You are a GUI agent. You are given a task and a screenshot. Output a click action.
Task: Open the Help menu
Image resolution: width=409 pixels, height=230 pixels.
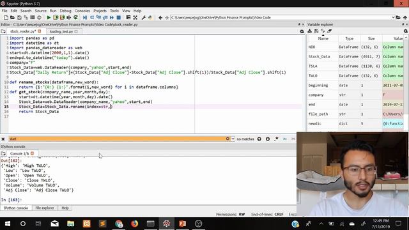[x=137, y=11]
